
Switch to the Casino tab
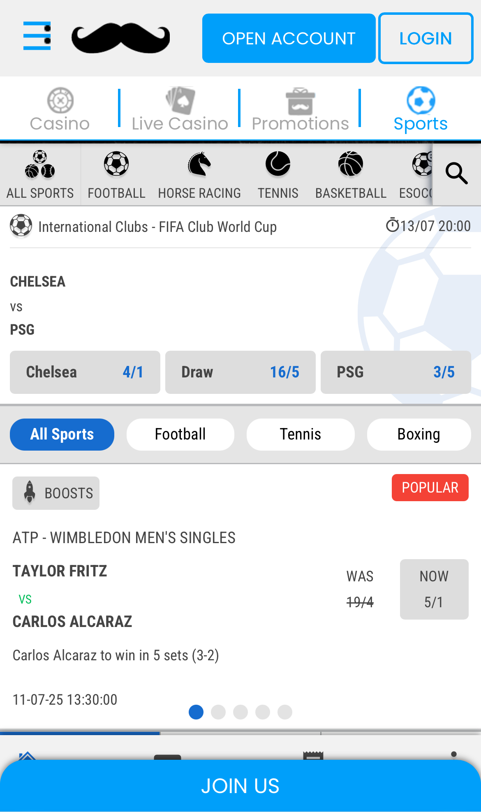(60, 109)
